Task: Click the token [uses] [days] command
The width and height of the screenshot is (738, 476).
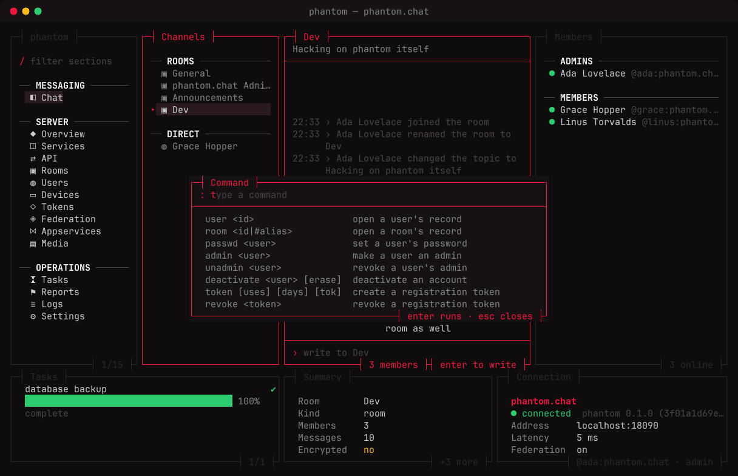Action: [369, 292]
